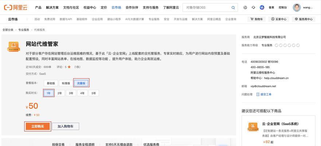Open 专业服务 category tab
Screen dimensions: 321x146
coord(154,19)
